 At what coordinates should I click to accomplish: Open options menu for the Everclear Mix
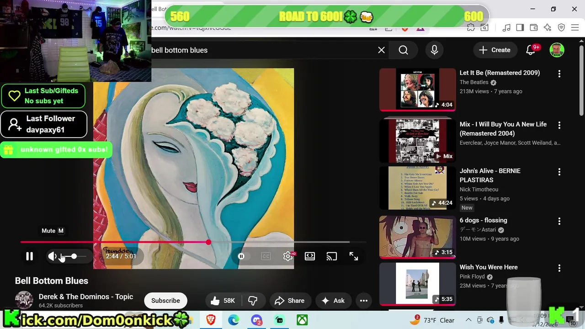559,125
